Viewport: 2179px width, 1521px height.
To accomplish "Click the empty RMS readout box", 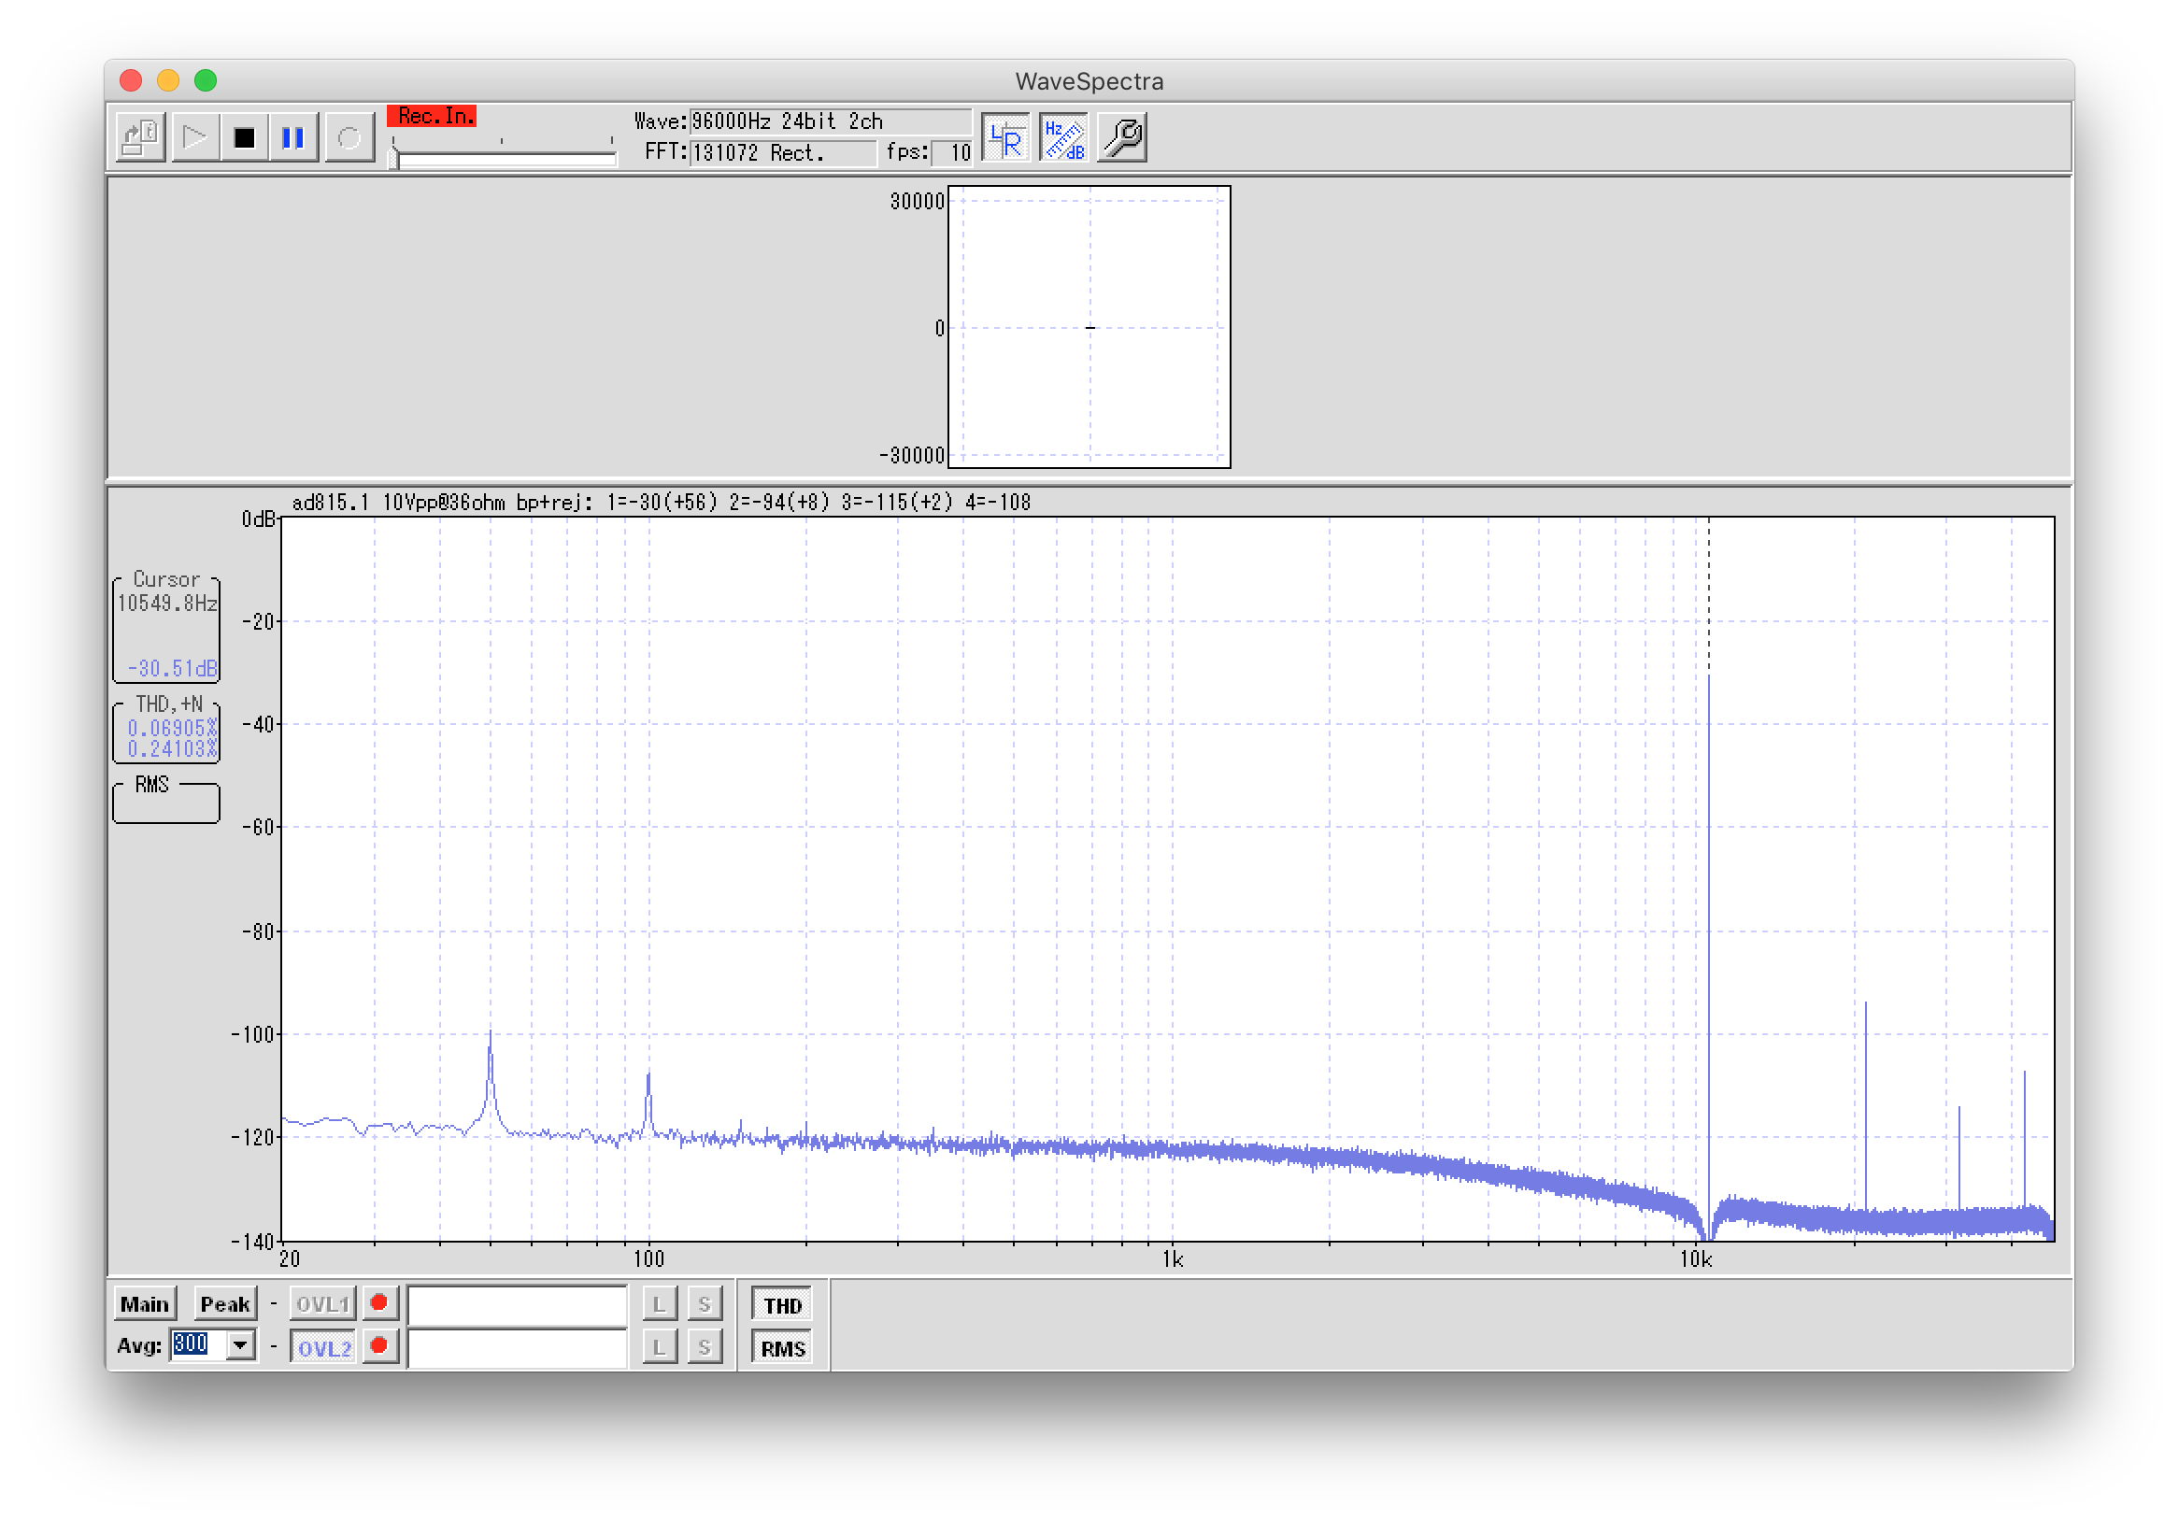I will coord(166,804).
